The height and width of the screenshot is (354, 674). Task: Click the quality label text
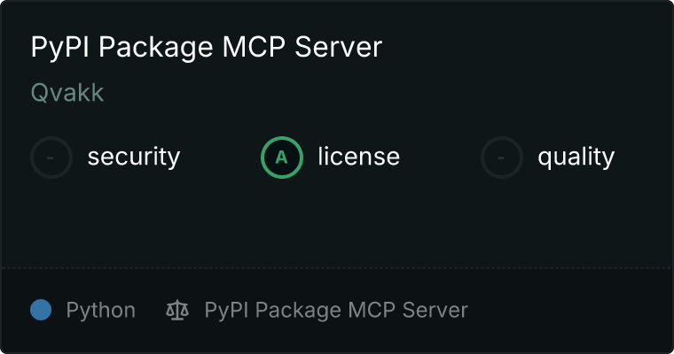576,157
